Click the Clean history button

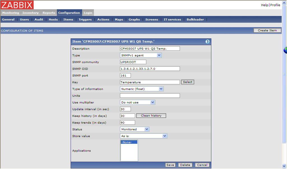click(151, 115)
